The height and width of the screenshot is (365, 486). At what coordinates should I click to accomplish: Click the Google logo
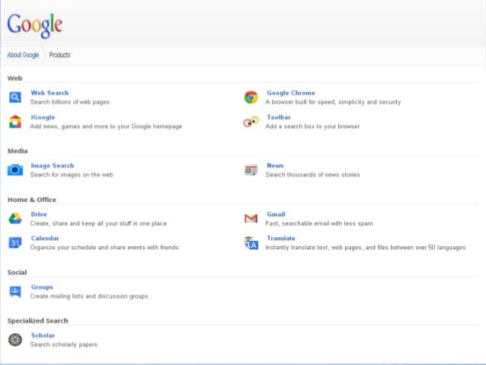[x=35, y=26]
